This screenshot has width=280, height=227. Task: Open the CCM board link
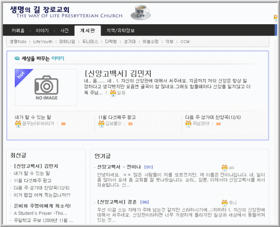coord(185,41)
